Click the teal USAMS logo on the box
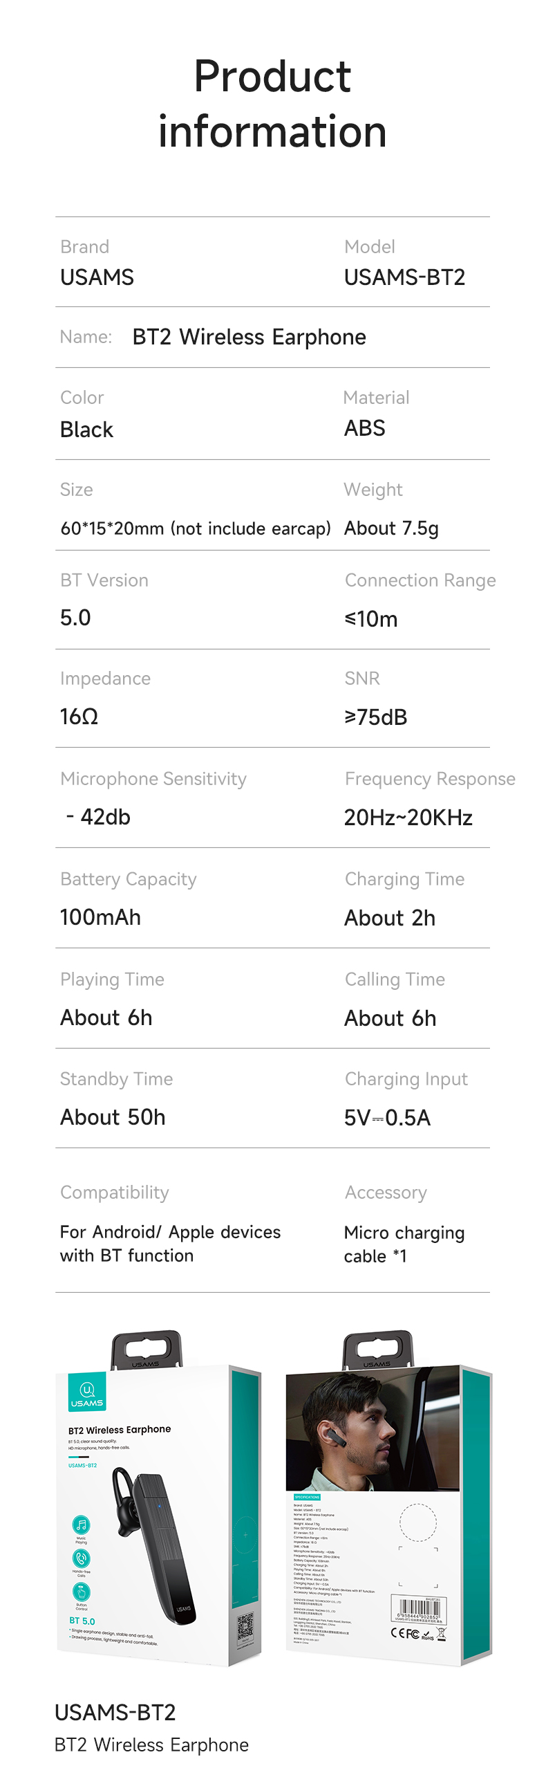 coord(86,1392)
